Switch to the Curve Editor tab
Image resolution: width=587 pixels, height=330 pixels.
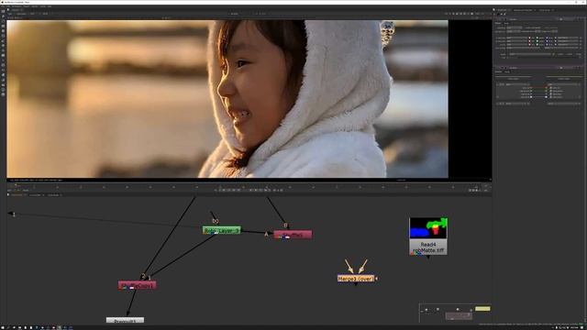click(35, 195)
